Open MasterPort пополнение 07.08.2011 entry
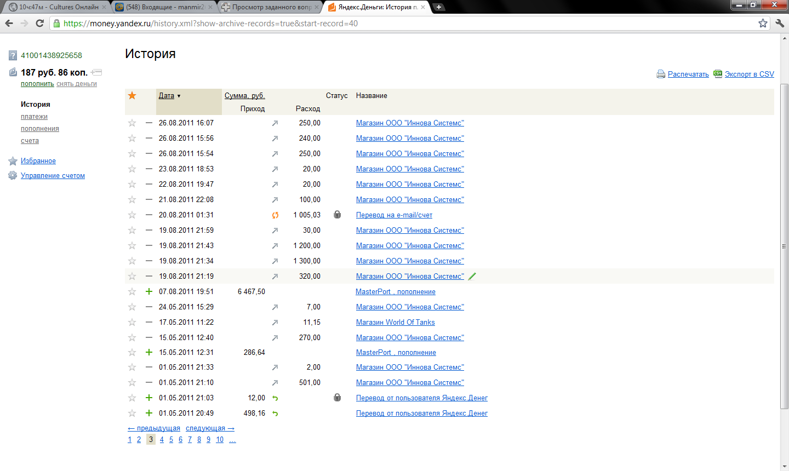 coord(396,292)
